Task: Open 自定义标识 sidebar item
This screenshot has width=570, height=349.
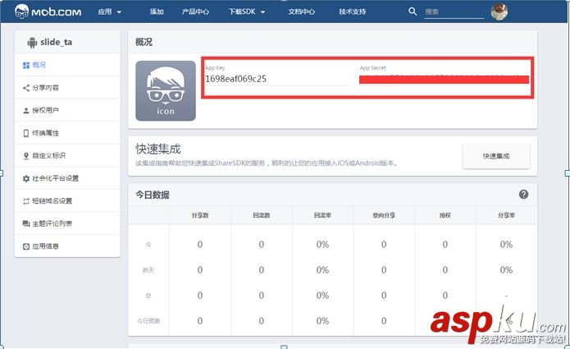Action: pos(67,155)
